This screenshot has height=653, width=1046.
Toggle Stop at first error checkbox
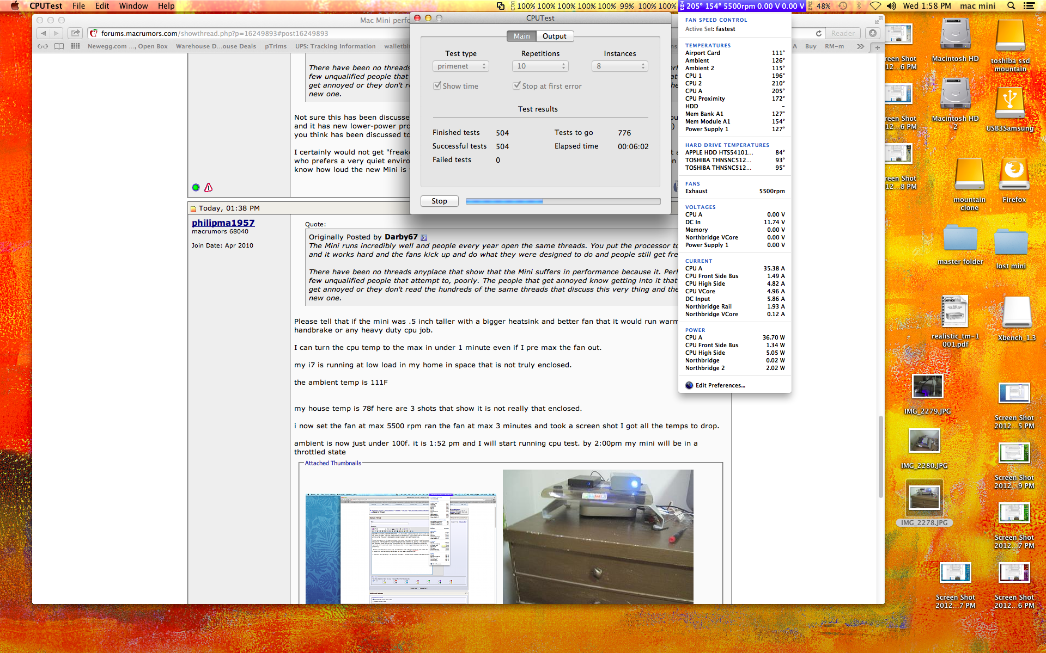click(x=516, y=86)
